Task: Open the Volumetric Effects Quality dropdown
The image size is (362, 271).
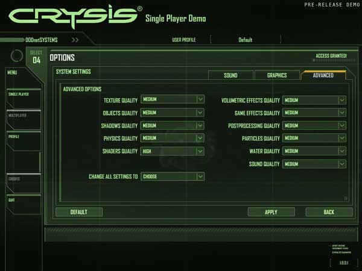Action: coord(314,100)
